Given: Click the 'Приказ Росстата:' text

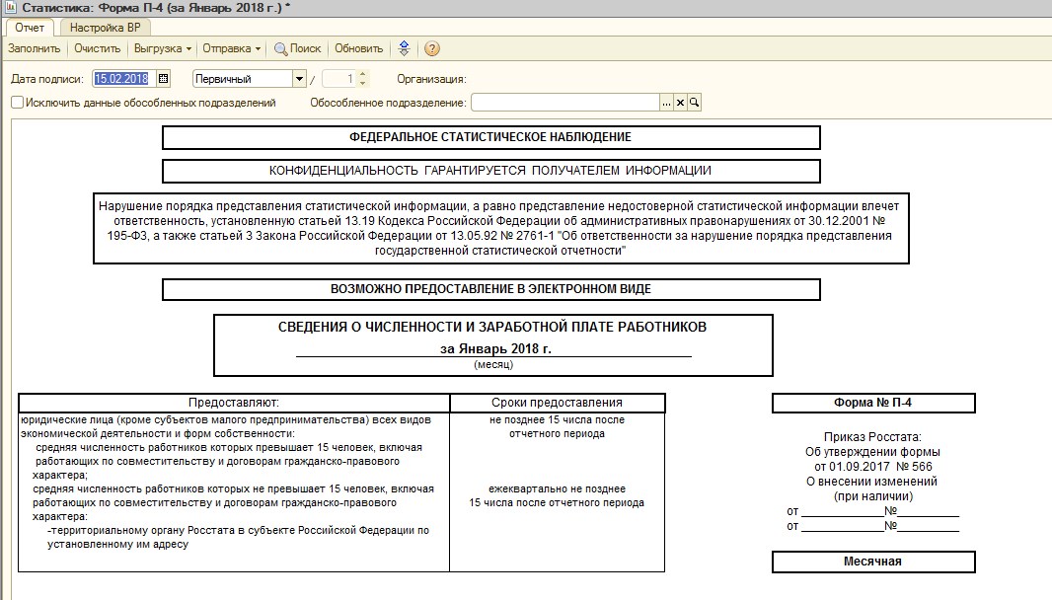Looking at the screenshot, I should (872, 437).
